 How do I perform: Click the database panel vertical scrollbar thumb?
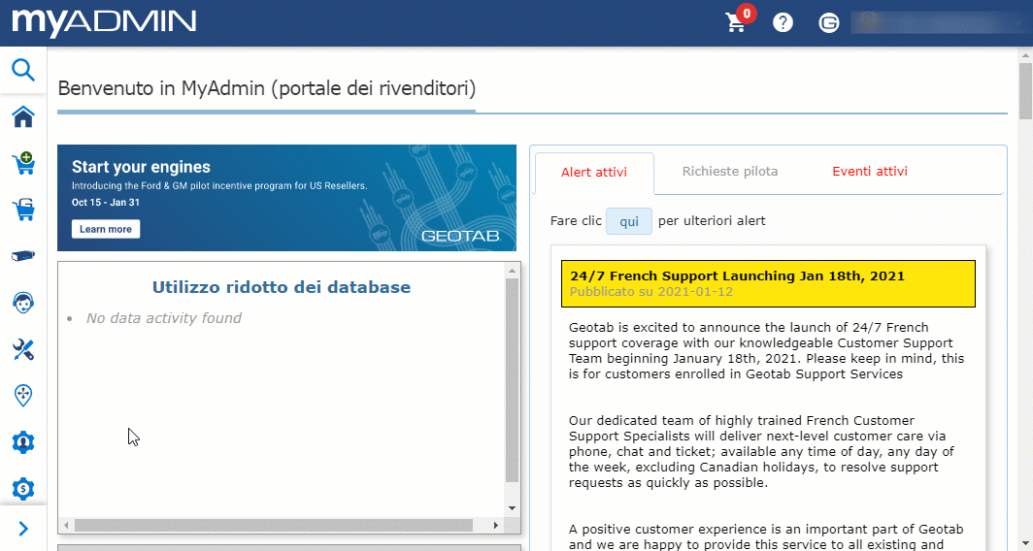pos(512,380)
